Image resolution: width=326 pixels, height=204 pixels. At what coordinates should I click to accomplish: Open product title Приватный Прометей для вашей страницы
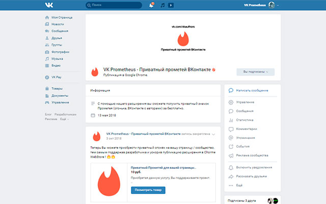pyautogui.click(x=164, y=168)
